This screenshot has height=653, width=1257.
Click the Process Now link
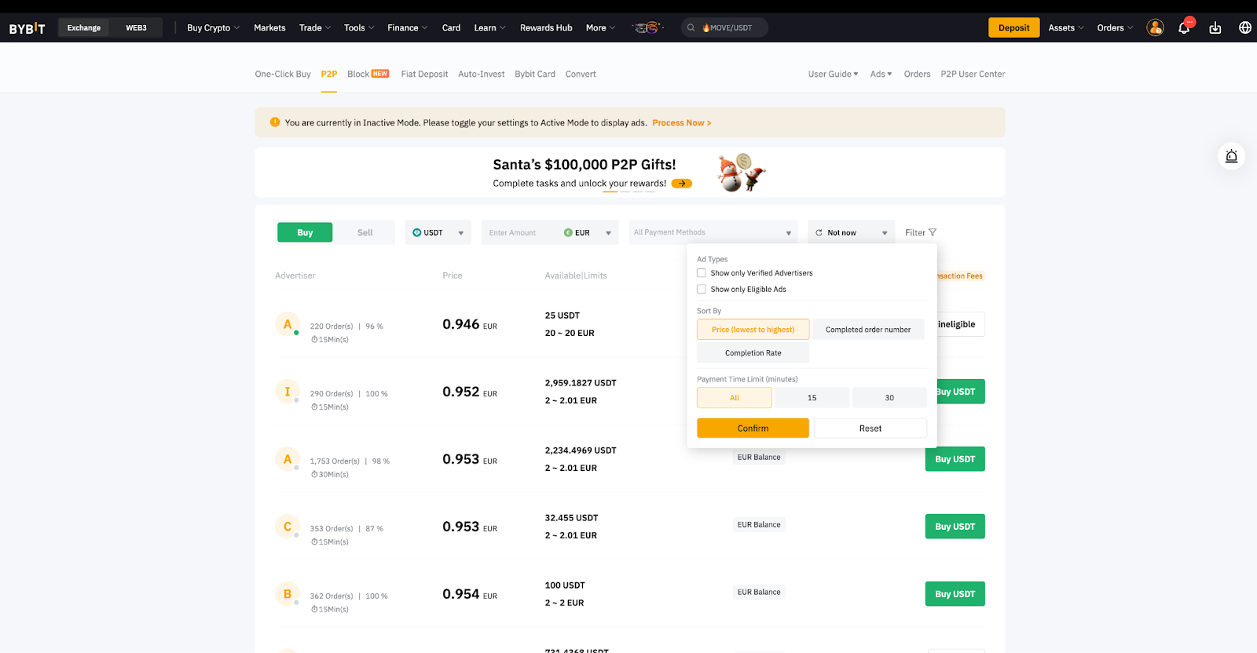click(682, 122)
